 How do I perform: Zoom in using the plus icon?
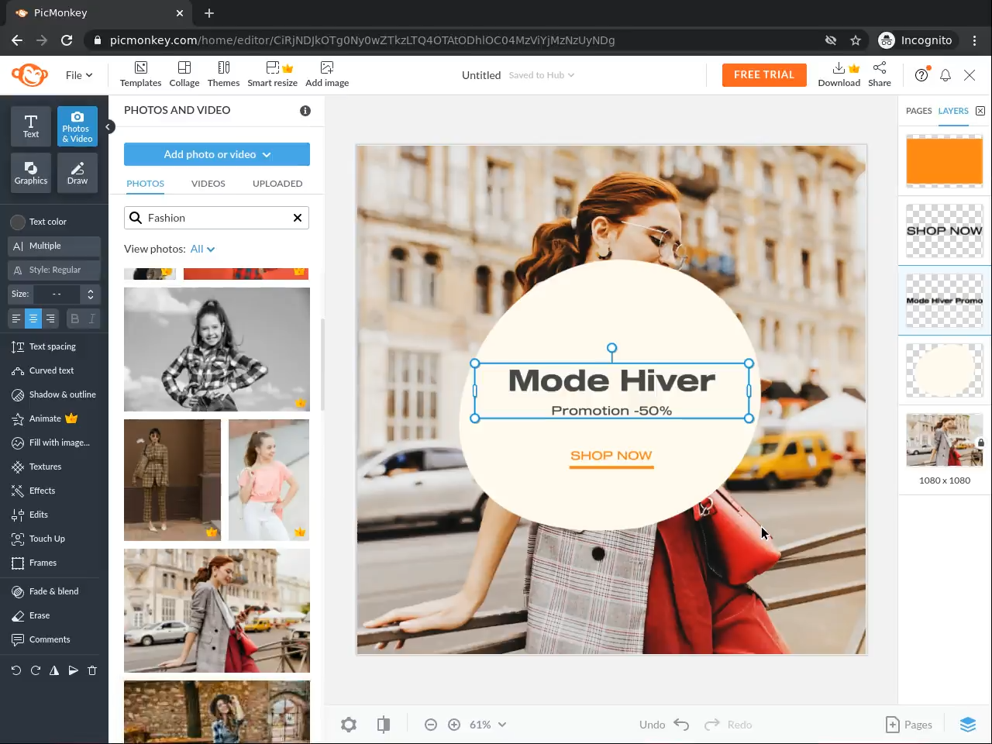click(x=454, y=725)
